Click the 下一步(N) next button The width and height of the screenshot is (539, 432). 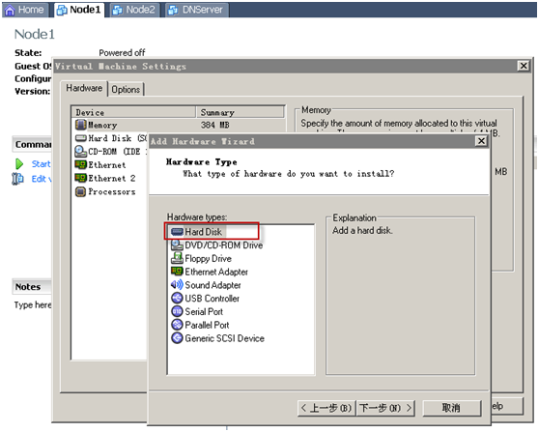click(x=385, y=408)
